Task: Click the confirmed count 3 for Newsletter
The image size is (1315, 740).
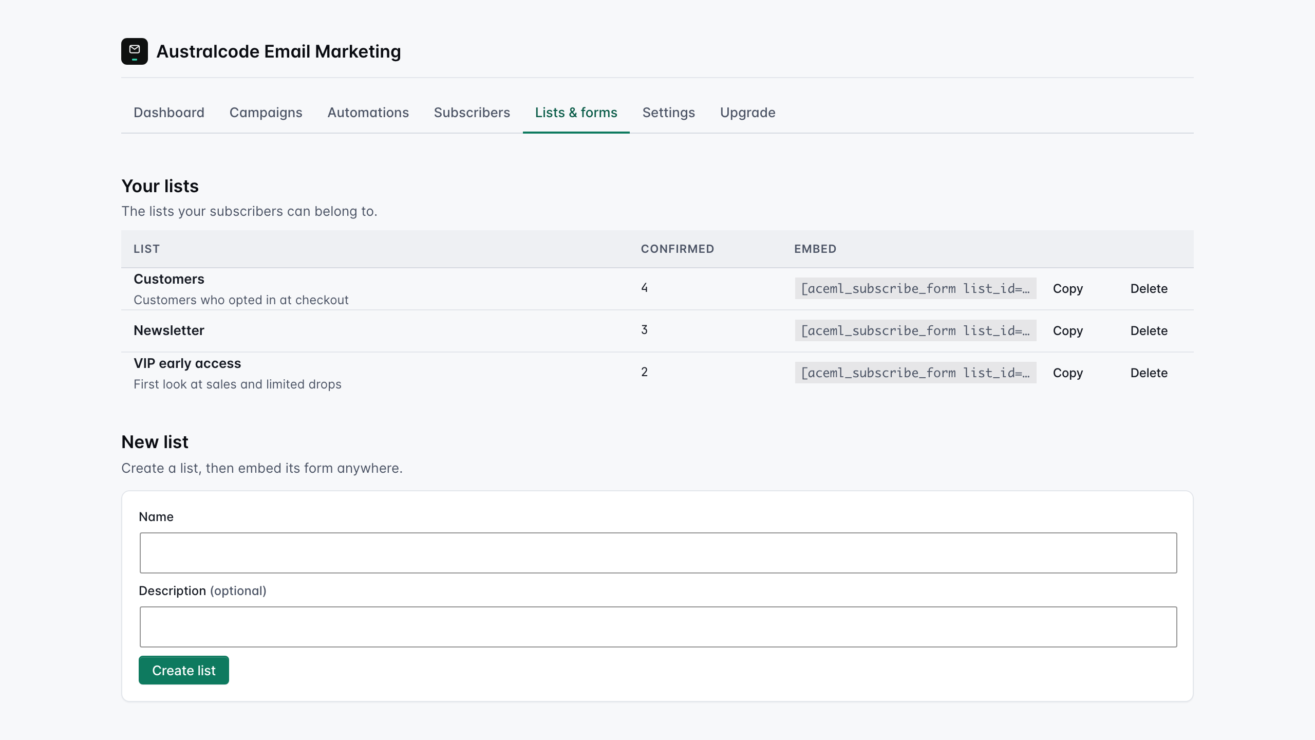Action: coord(644,330)
